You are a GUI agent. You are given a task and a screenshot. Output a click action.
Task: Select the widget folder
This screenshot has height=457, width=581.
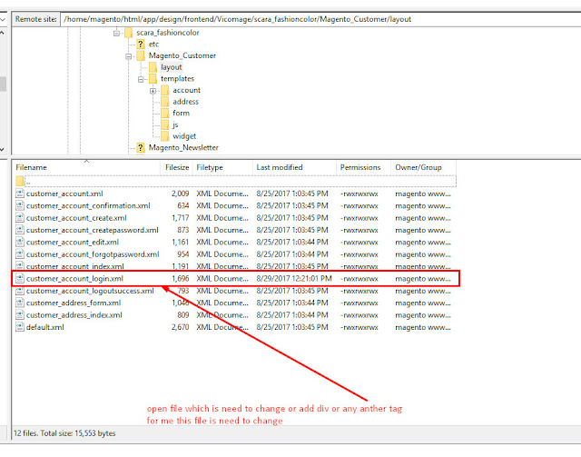(x=184, y=136)
